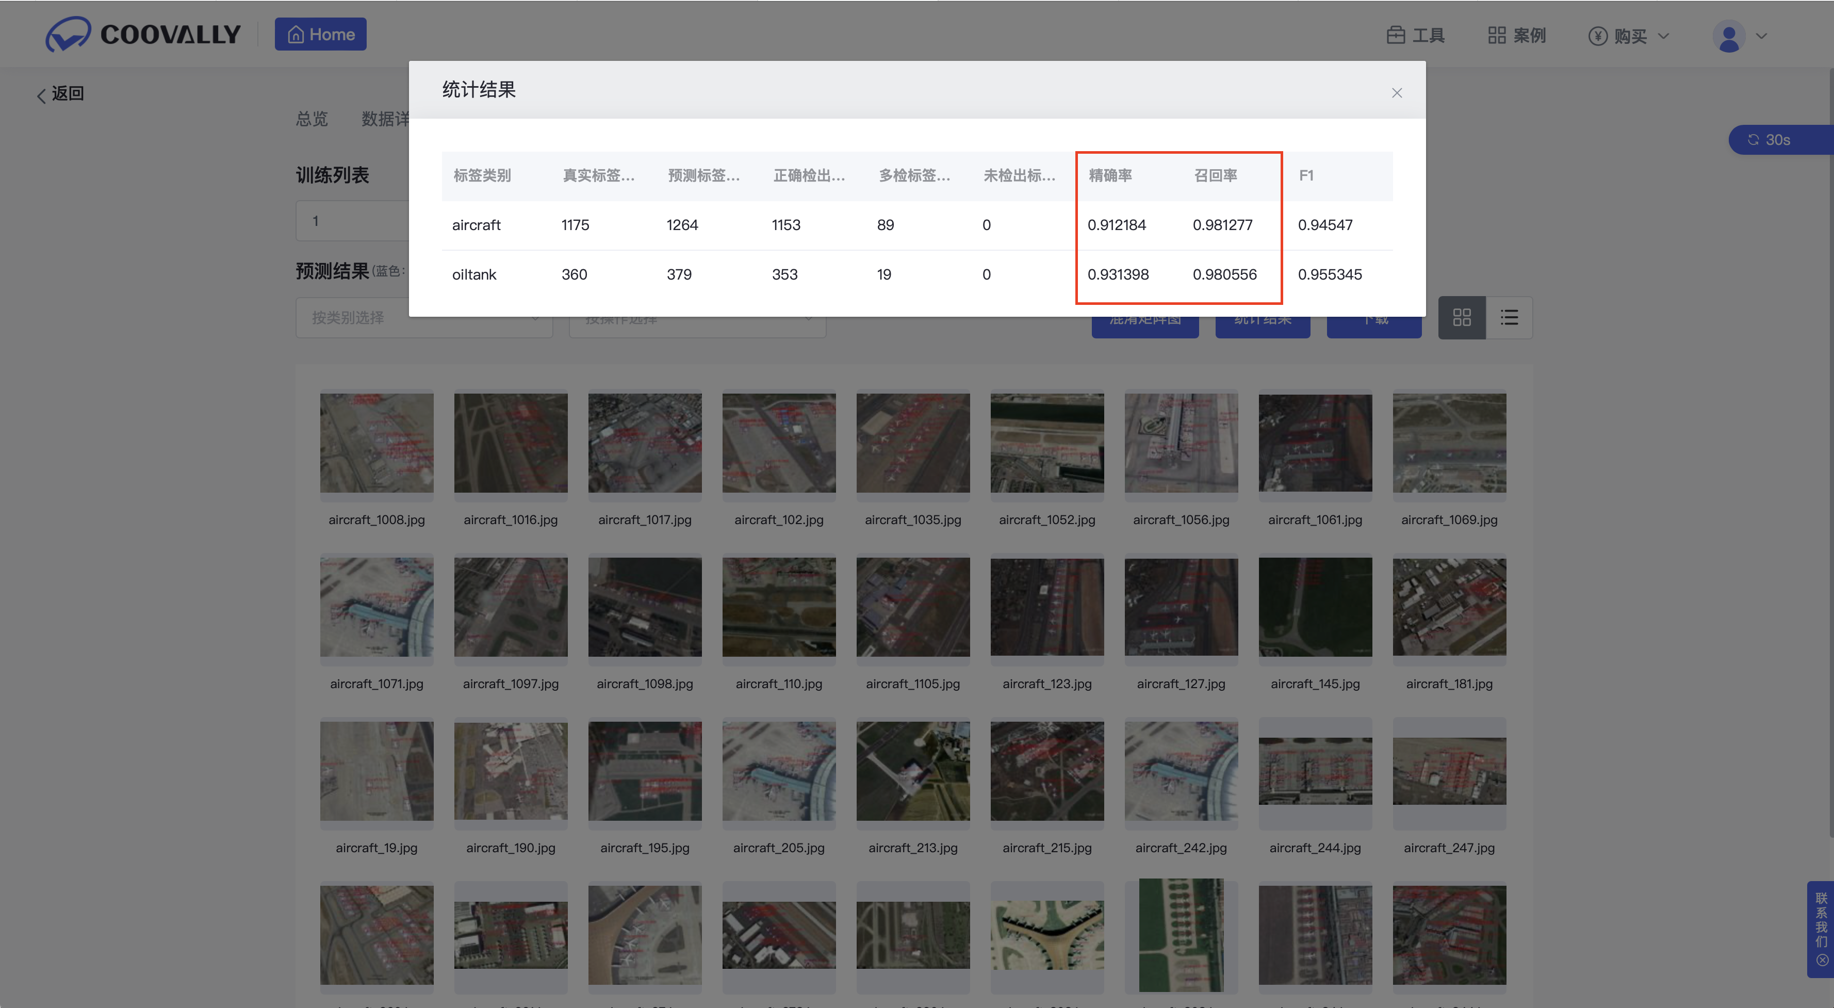Image resolution: width=1834 pixels, height=1008 pixels.
Task: Select the 总览 tab
Action: point(312,119)
